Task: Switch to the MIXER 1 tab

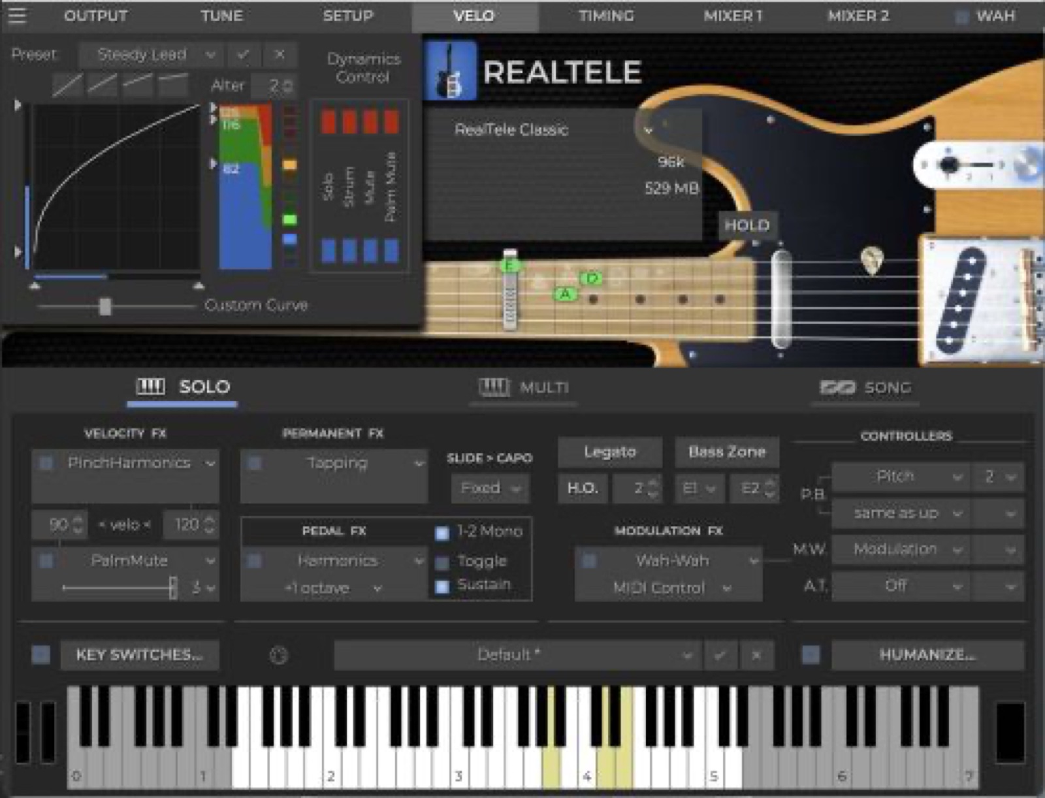Action: [733, 16]
